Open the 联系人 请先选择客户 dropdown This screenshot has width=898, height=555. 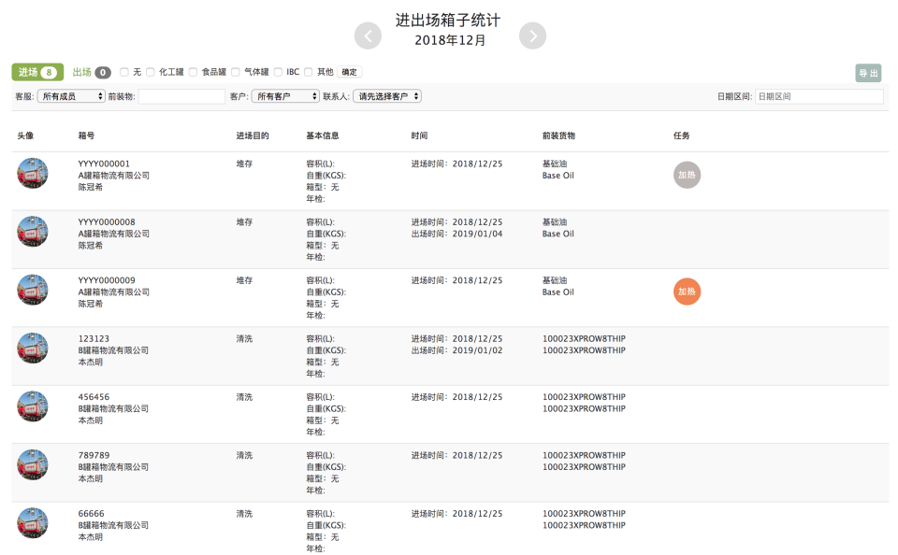point(386,96)
